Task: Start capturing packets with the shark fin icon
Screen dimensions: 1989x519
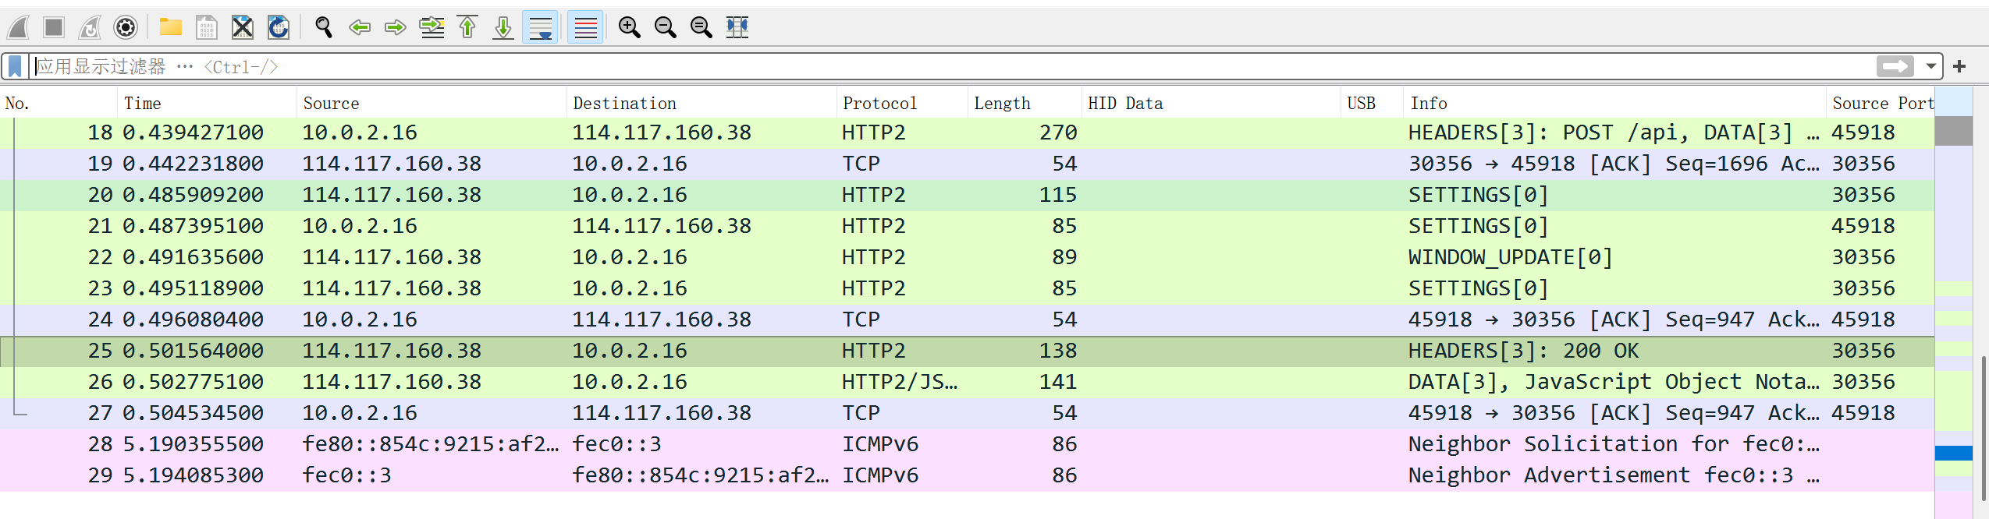Action: point(18,28)
